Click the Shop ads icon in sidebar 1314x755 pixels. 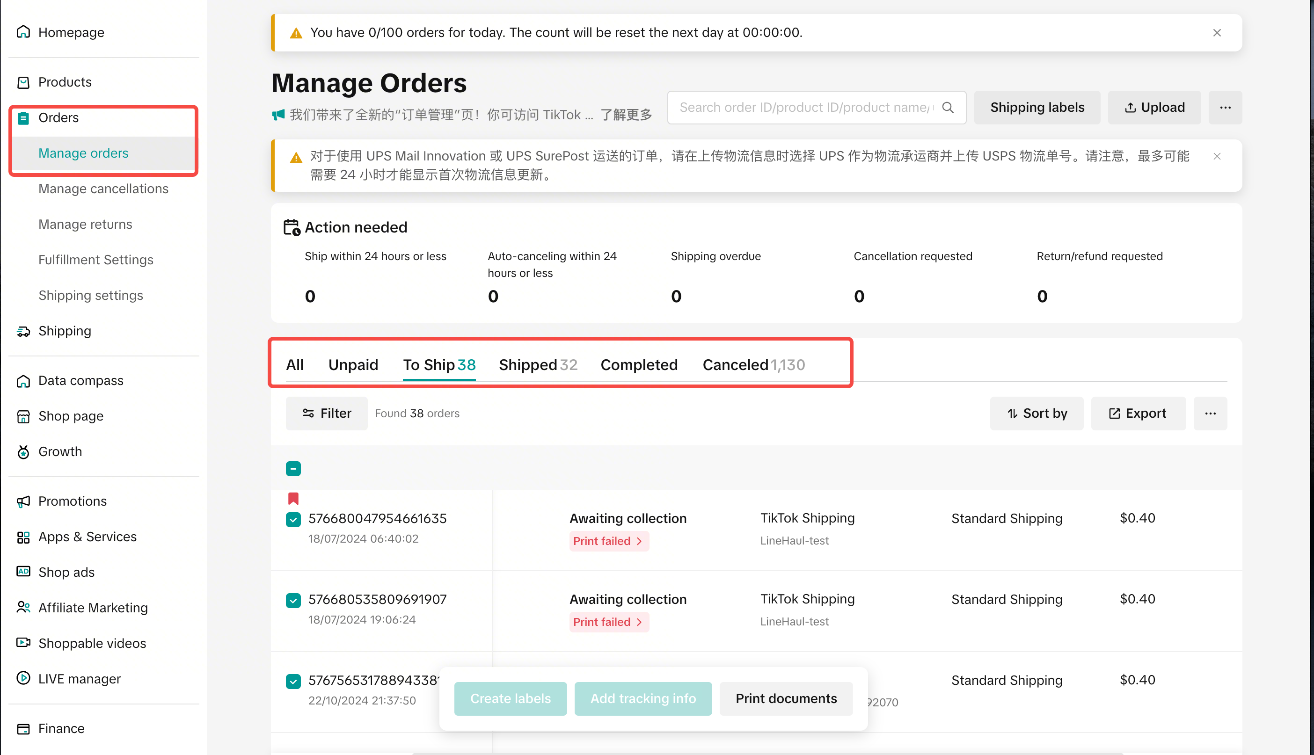coord(23,572)
